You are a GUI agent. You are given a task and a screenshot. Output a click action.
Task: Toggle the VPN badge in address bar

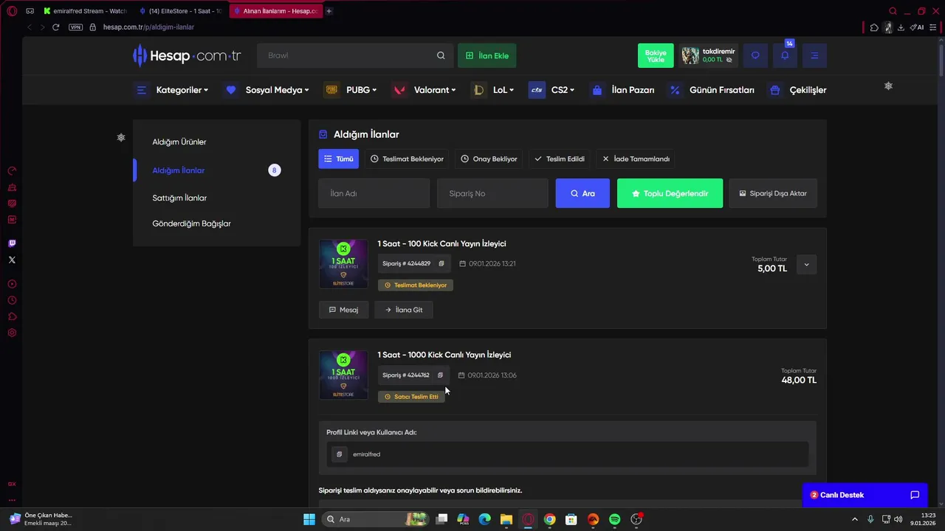click(75, 27)
